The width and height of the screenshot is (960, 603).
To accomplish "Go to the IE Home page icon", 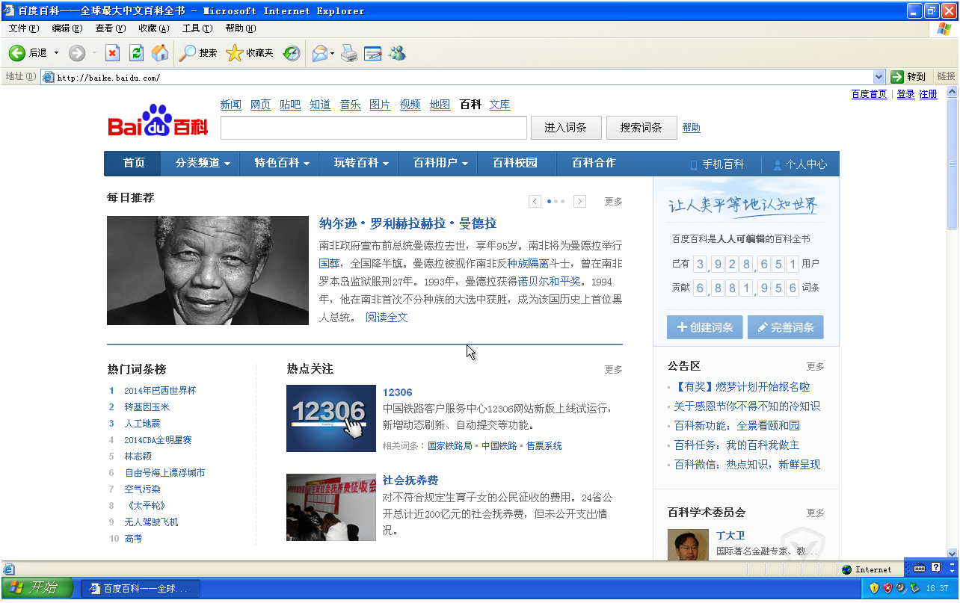I will point(160,53).
